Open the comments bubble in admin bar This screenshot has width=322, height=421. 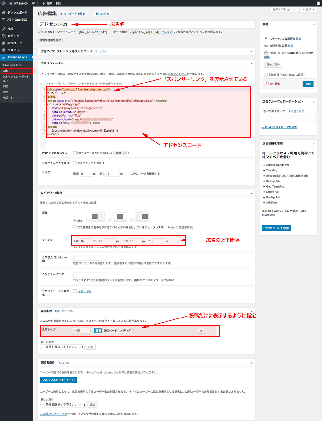pyautogui.click(x=33, y=3)
